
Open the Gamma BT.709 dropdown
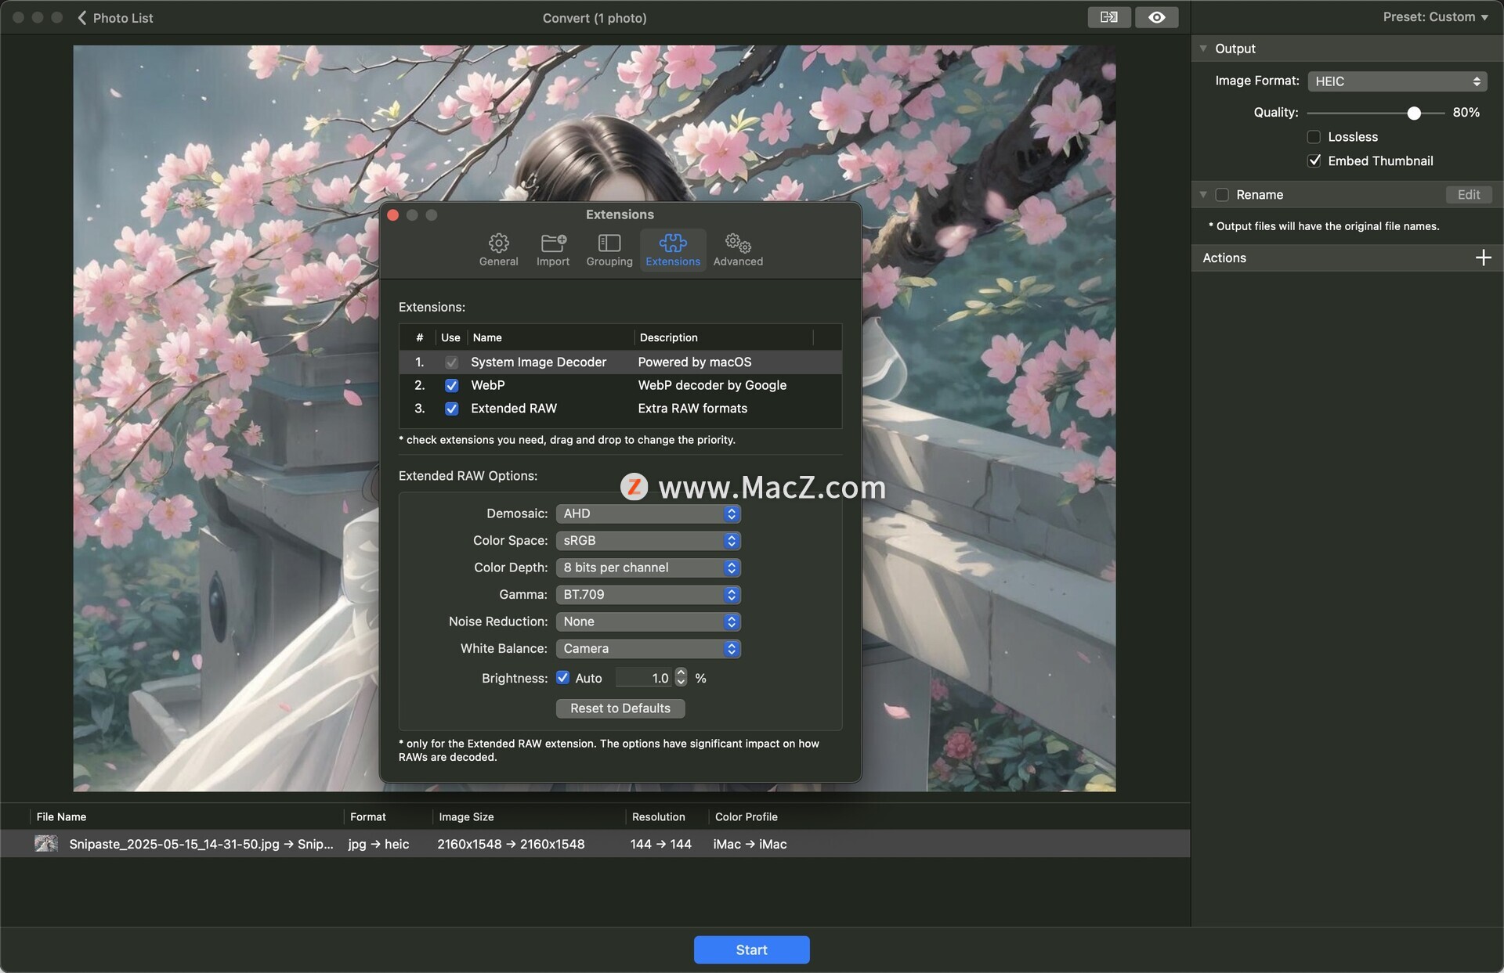648,595
